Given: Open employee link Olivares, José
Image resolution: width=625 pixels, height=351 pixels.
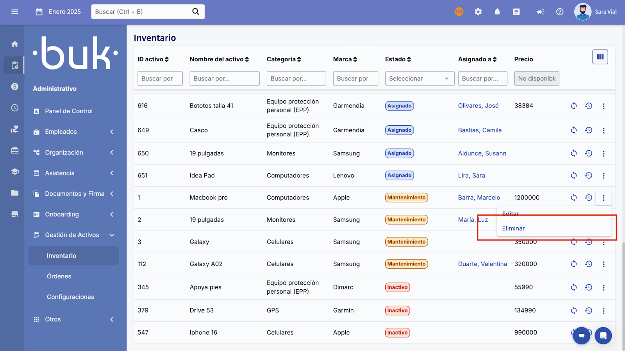Looking at the screenshot, I should tap(478, 106).
